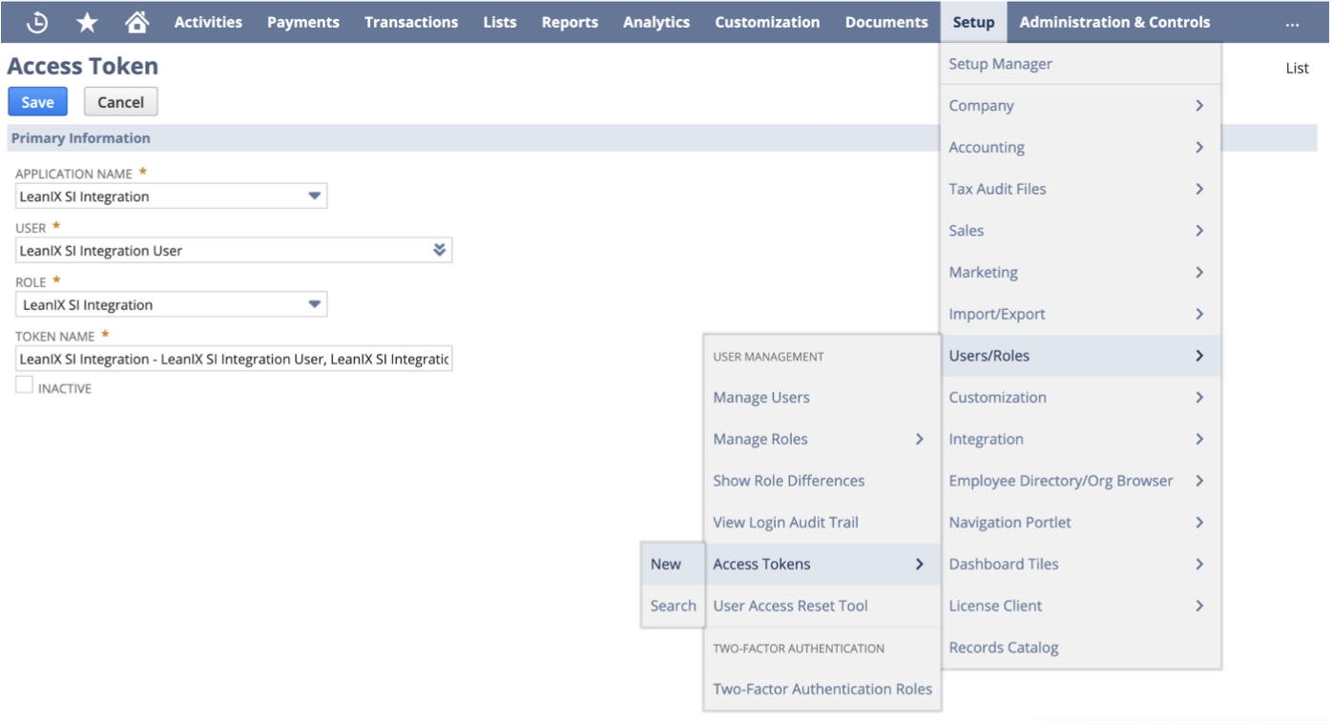Open the Customization menu in top bar

[767, 22]
